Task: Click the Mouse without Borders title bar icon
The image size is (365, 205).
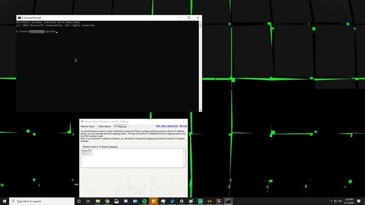Action: pos(82,121)
